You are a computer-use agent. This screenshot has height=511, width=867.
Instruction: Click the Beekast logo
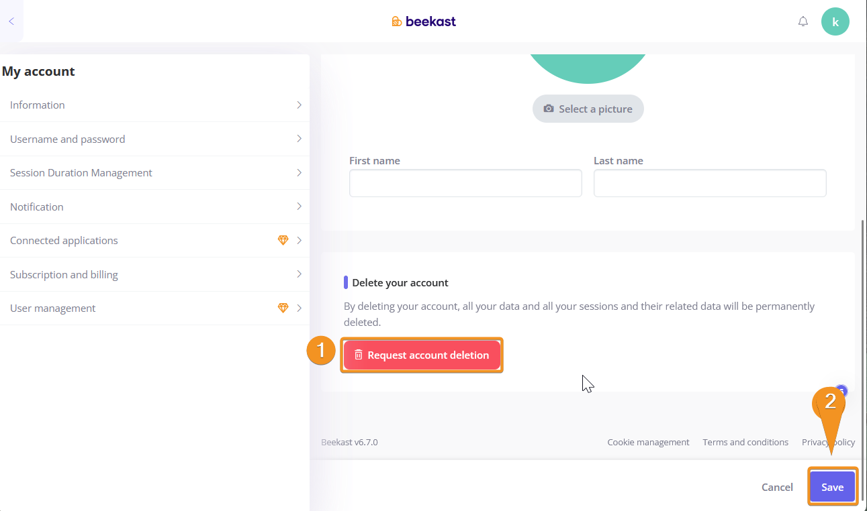point(424,21)
